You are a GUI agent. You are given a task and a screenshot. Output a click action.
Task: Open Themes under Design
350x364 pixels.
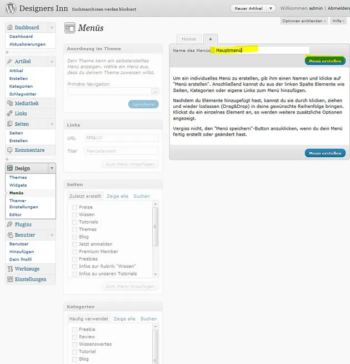tap(18, 177)
